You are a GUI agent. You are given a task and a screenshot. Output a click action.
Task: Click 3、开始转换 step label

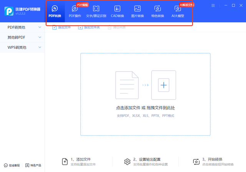point(212,159)
